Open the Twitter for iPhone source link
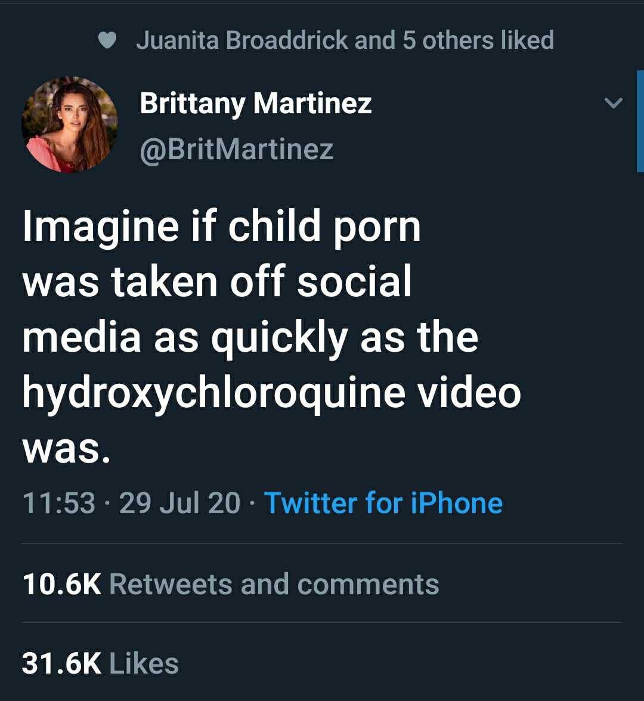 pyautogui.click(x=383, y=503)
